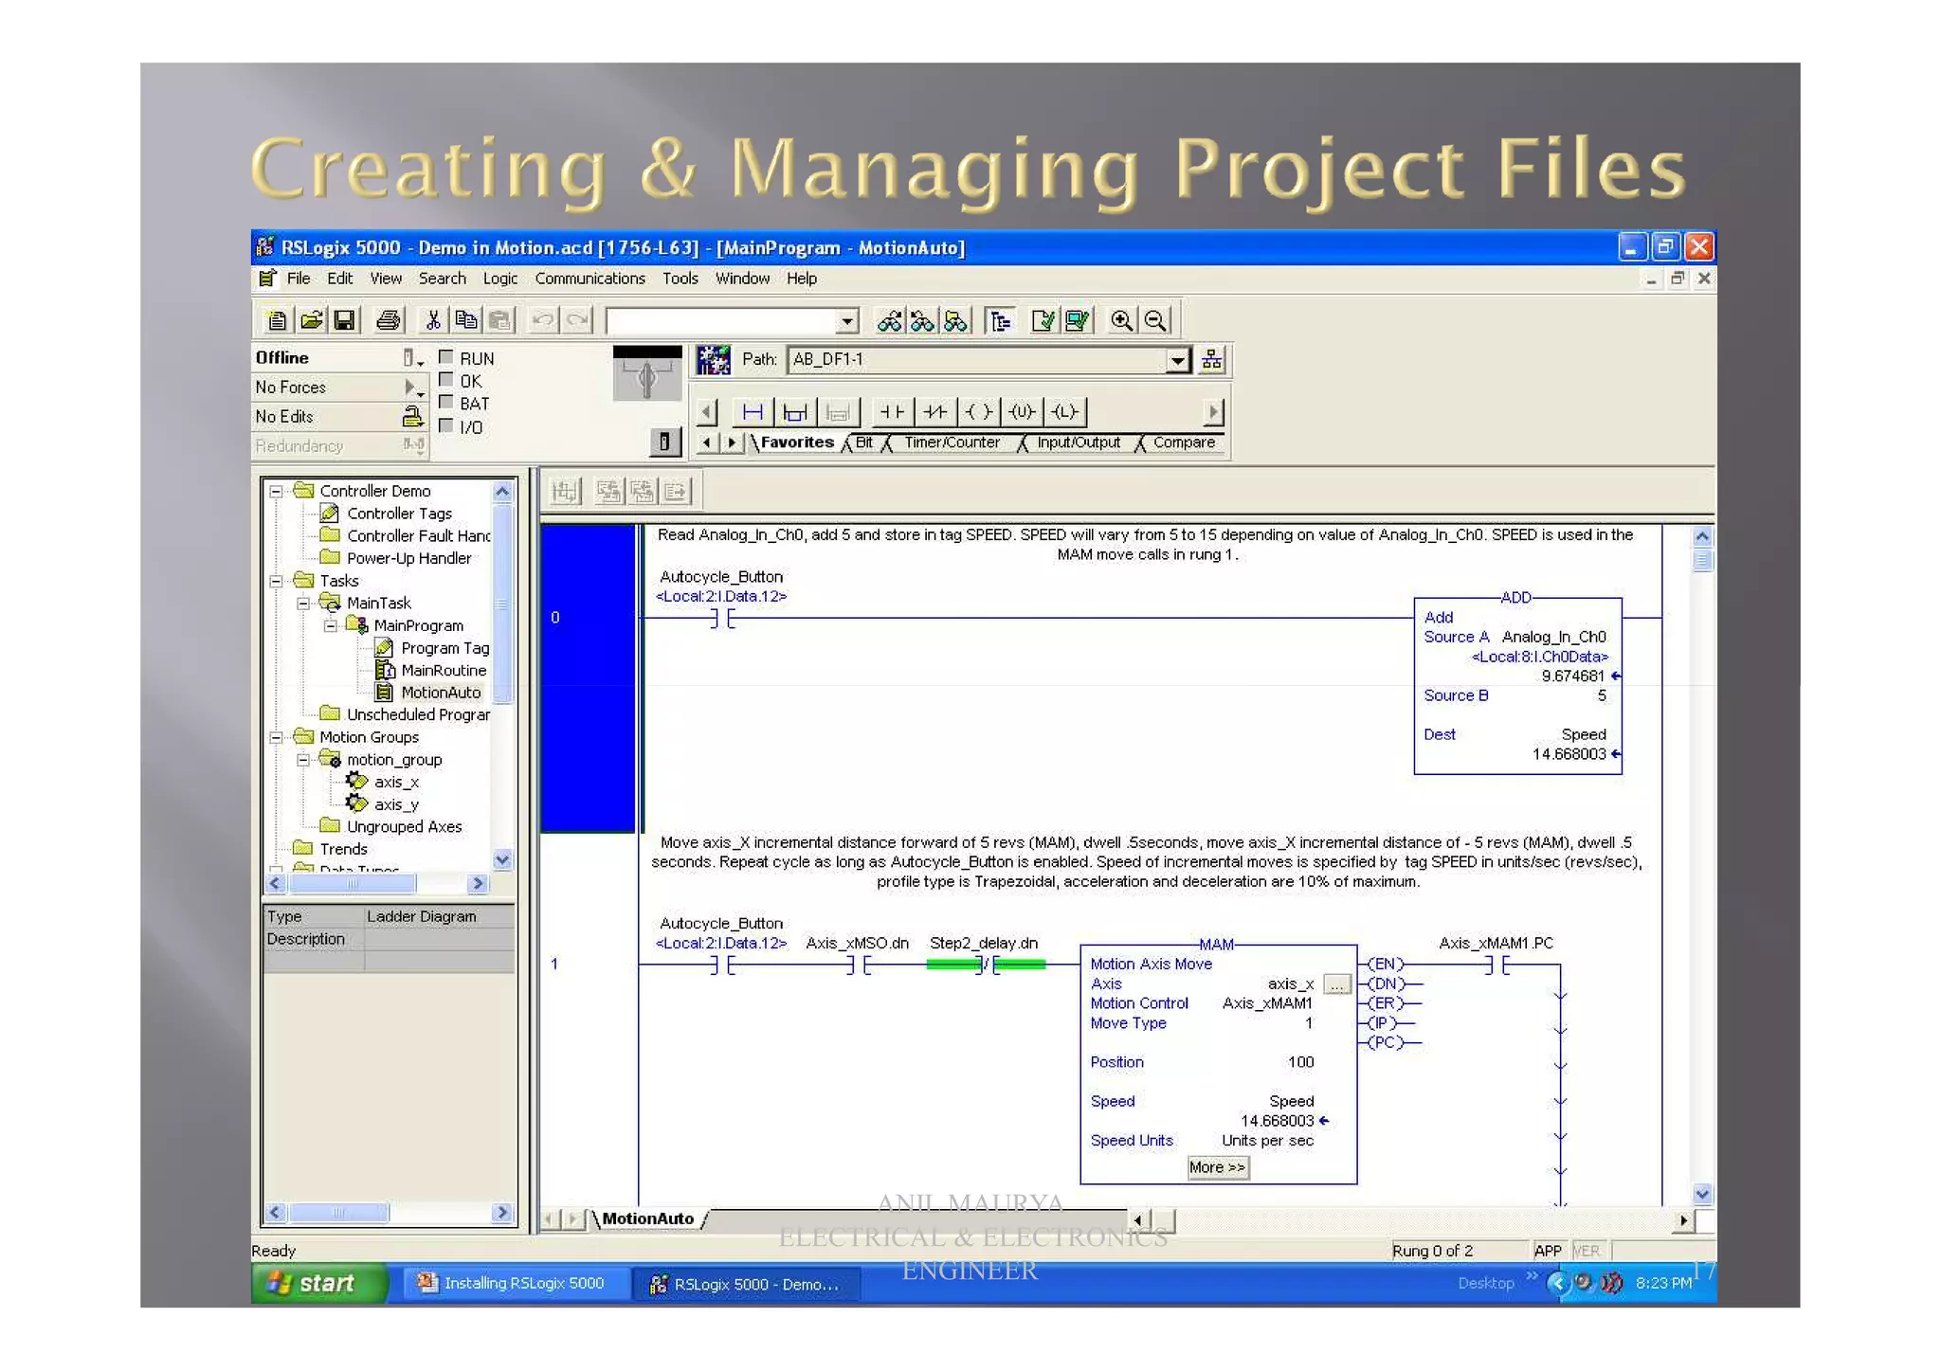Screen dimensions: 1941x1371
Task: Click the Save project toolbar icon
Action: [345, 321]
